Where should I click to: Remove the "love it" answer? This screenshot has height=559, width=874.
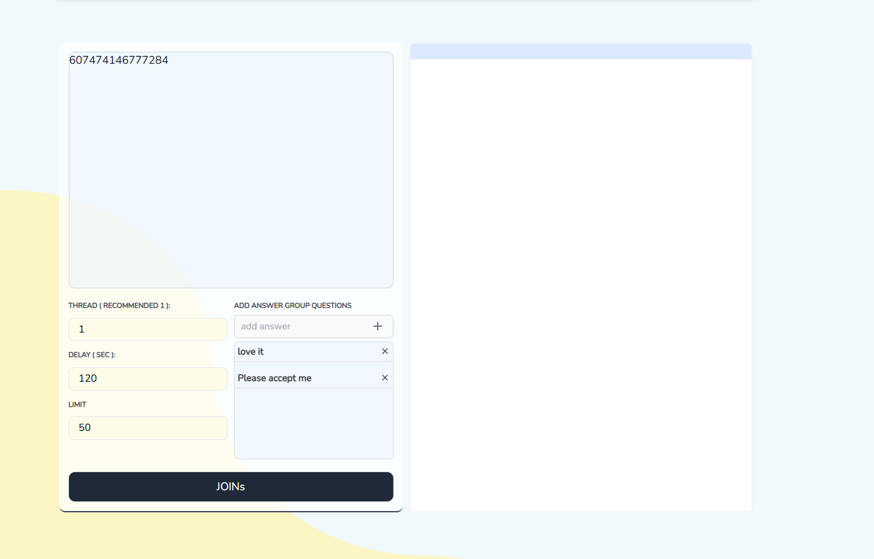point(385,351)
